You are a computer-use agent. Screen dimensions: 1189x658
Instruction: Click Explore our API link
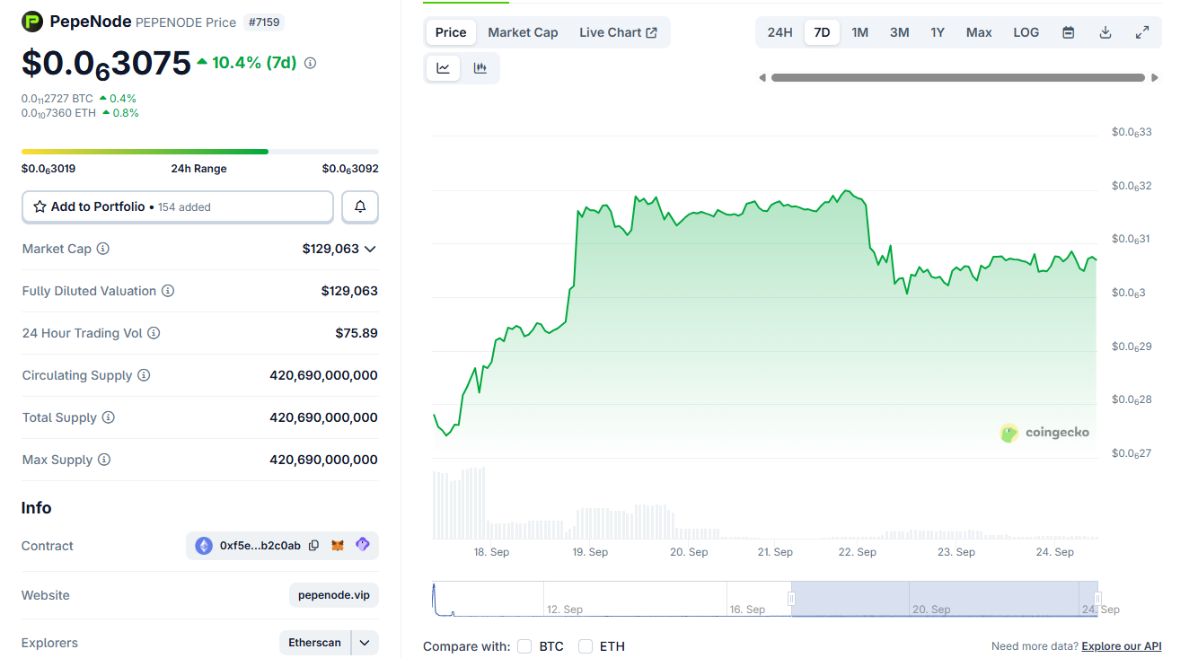pos(1122,646)
